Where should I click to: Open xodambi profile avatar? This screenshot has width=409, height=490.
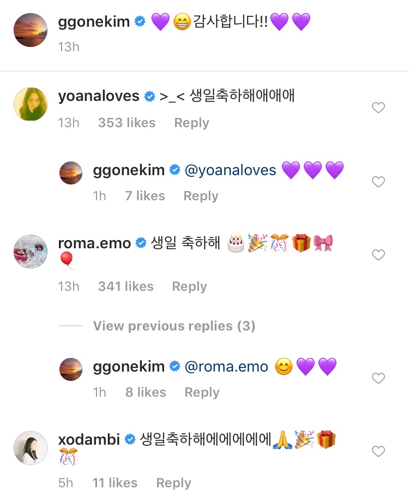(x=31, y=448)
